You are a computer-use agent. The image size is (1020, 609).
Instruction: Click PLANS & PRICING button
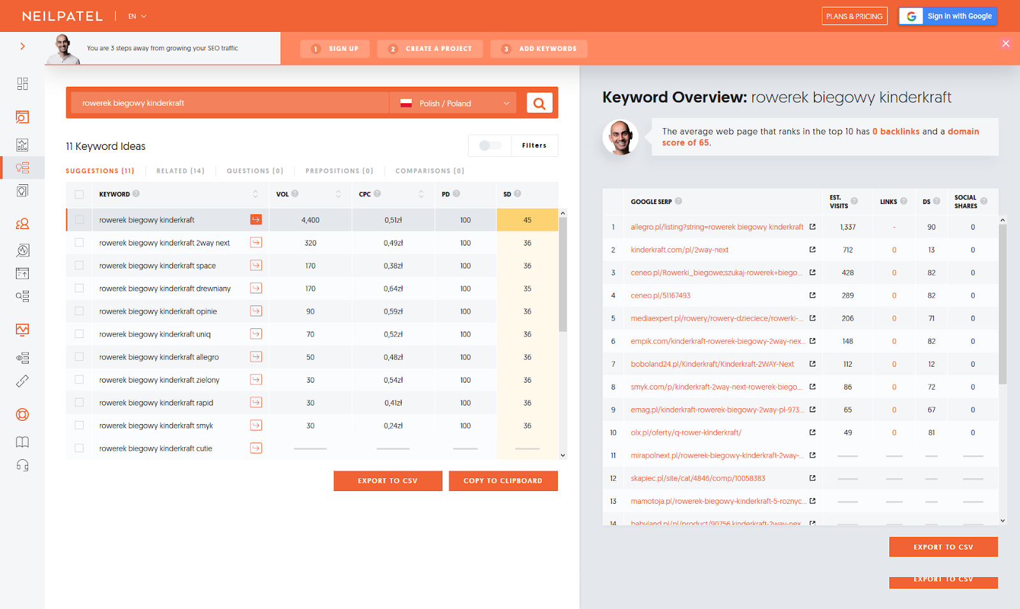pos(854,17)
